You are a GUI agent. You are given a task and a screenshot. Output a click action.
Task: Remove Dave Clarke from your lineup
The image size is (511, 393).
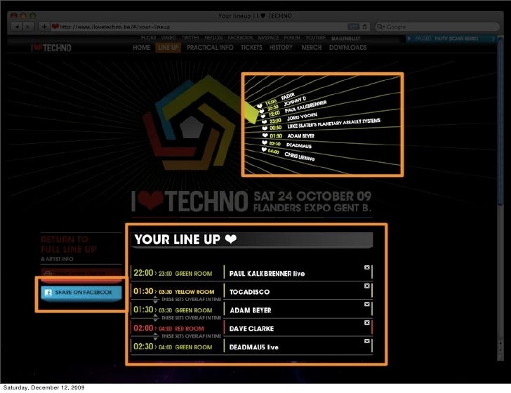(366, 323)
